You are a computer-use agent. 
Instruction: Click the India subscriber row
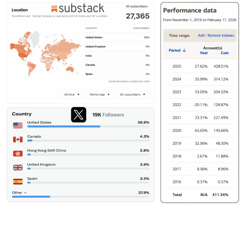point(117,56)
